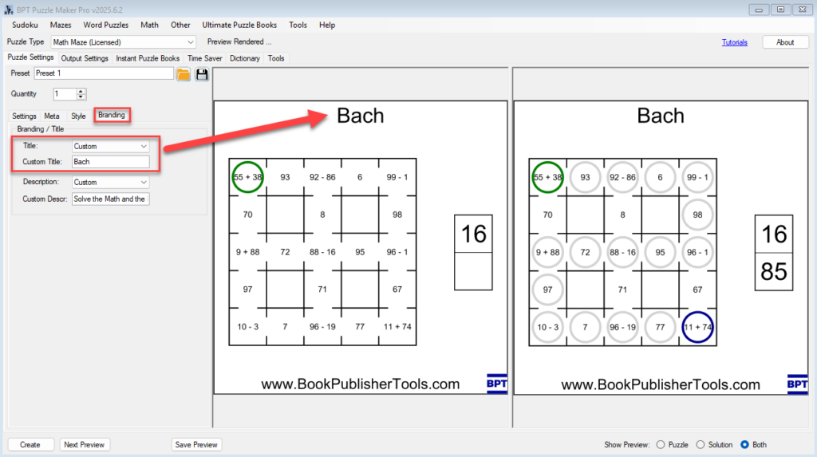Save preset with the floppy disk icon
This screenshot has height=457, width=817.
(x=202, y=74)
